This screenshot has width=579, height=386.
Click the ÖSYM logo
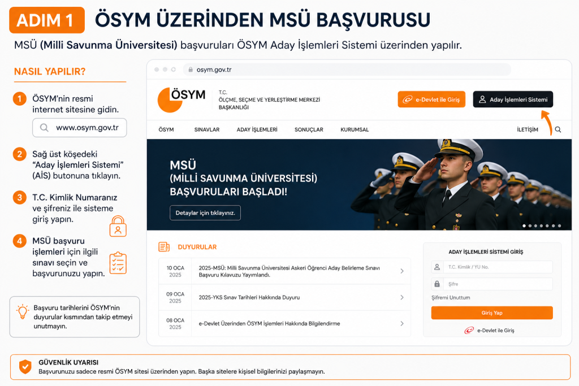pyautogui.click(x=182, y=99)
